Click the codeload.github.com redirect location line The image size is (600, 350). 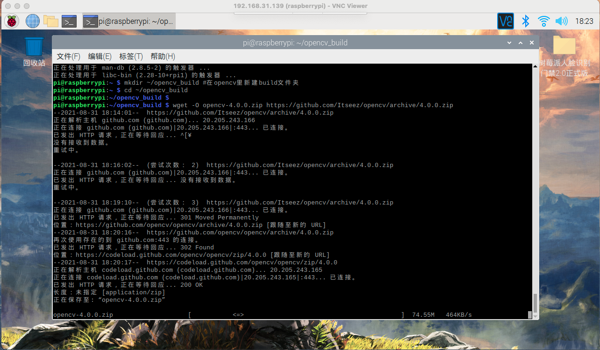[192, 255]
